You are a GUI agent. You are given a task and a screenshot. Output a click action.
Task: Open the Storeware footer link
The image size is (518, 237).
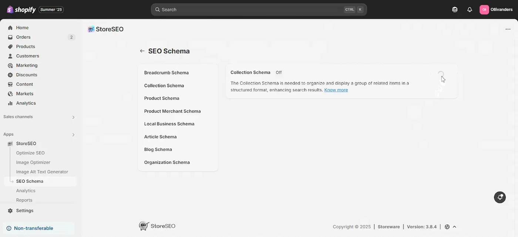tap(388, 227)
